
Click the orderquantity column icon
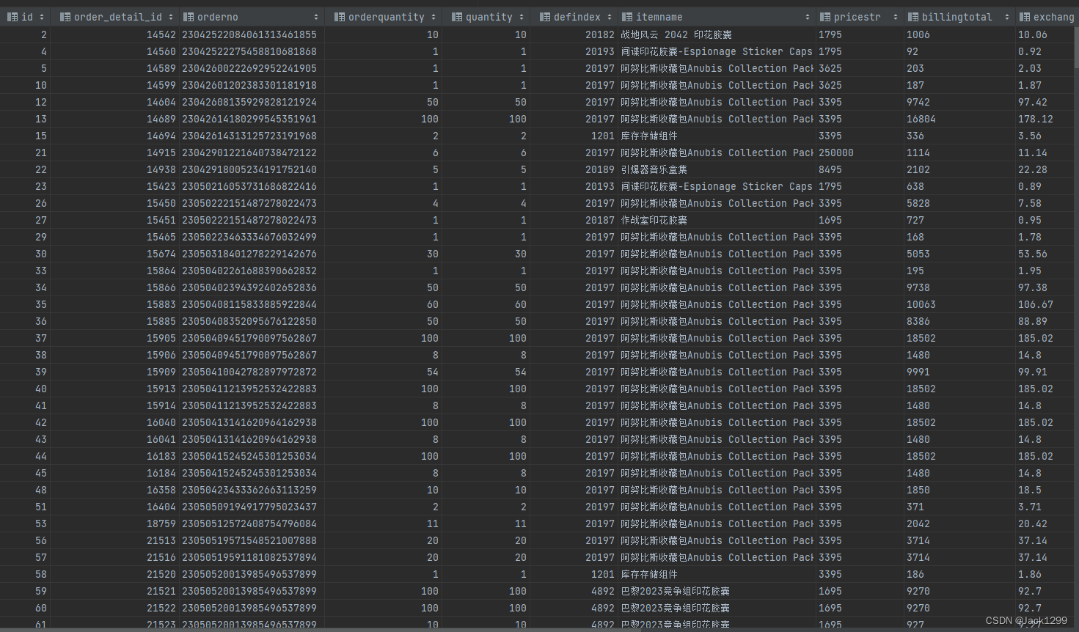[340, 17]
